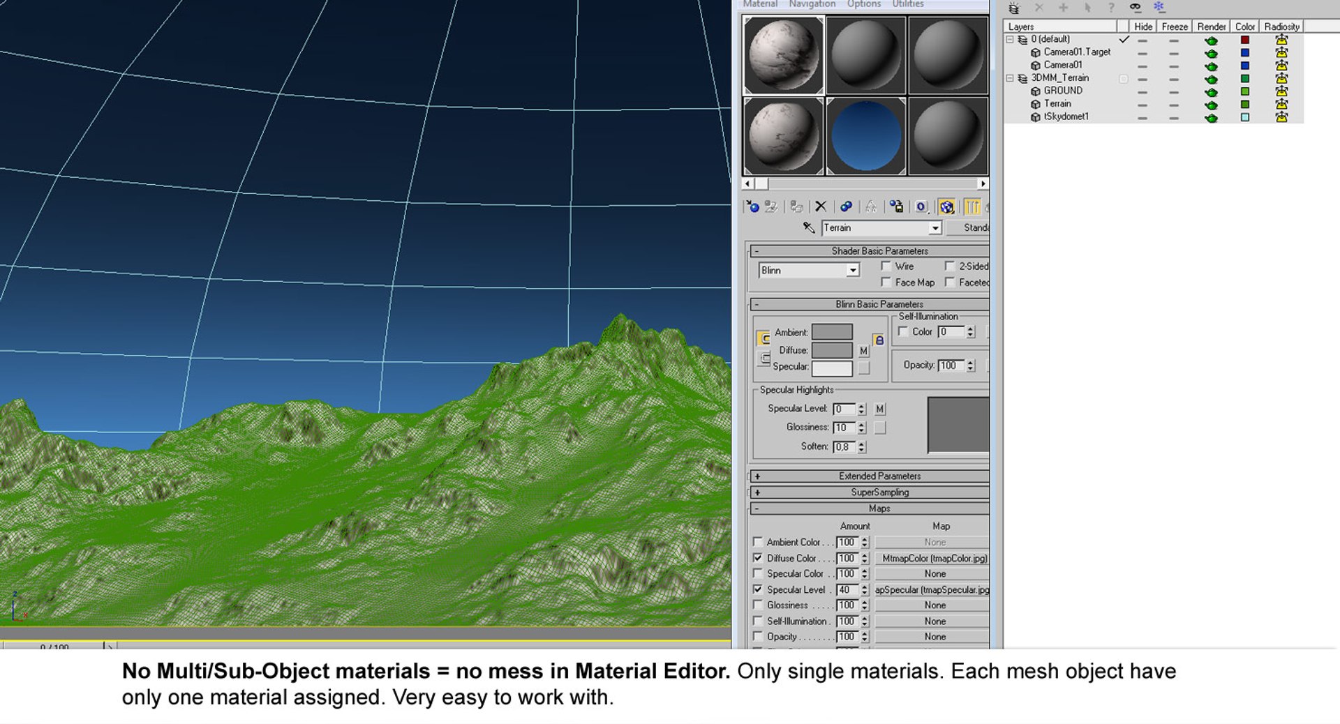Click Assign Material to Selection icon
This screenshot has width=1340, height=724.
click(796, 206)
